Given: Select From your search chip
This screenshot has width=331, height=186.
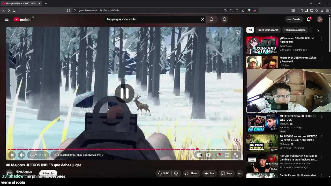Looking at the screenshot, I should point(268,30).
